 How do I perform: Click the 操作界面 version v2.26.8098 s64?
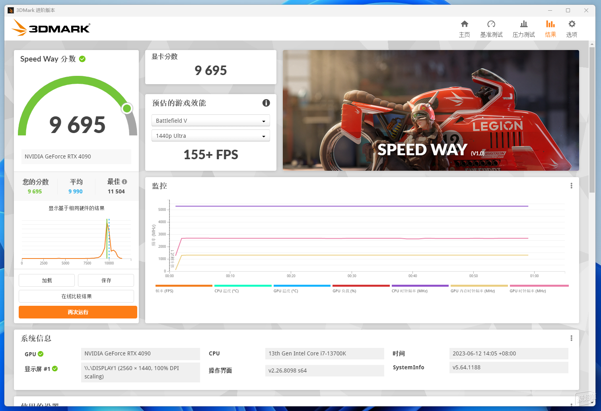(325, 370)
